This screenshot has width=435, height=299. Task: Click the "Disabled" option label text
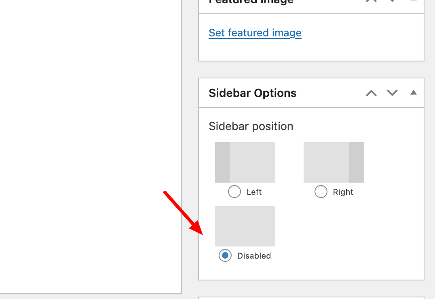(x=254, y=256)
